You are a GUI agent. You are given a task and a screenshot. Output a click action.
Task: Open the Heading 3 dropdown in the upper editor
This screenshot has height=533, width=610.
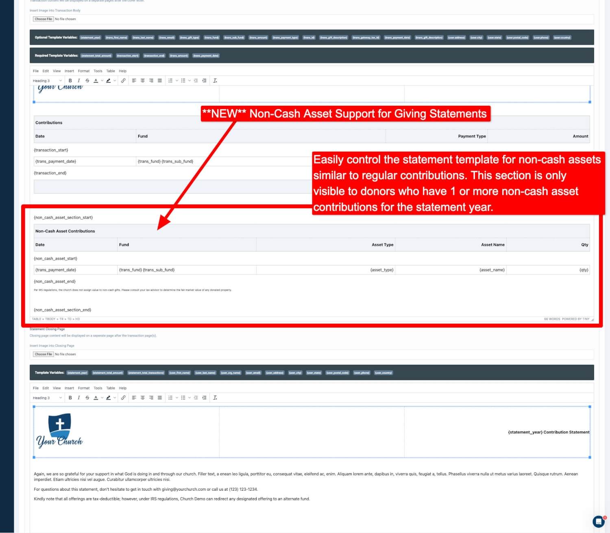pyautogui.click(x=47, y=80)
